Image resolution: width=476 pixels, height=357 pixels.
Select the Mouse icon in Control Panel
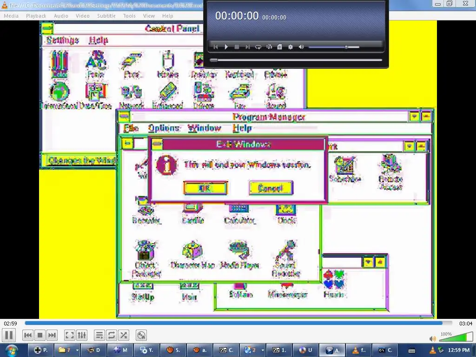click(x=167, y=64)
